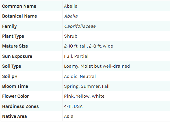Click the 4-11, USA hardiness value
The height and width of the screenshot is (122, 171).
point(73,106)
